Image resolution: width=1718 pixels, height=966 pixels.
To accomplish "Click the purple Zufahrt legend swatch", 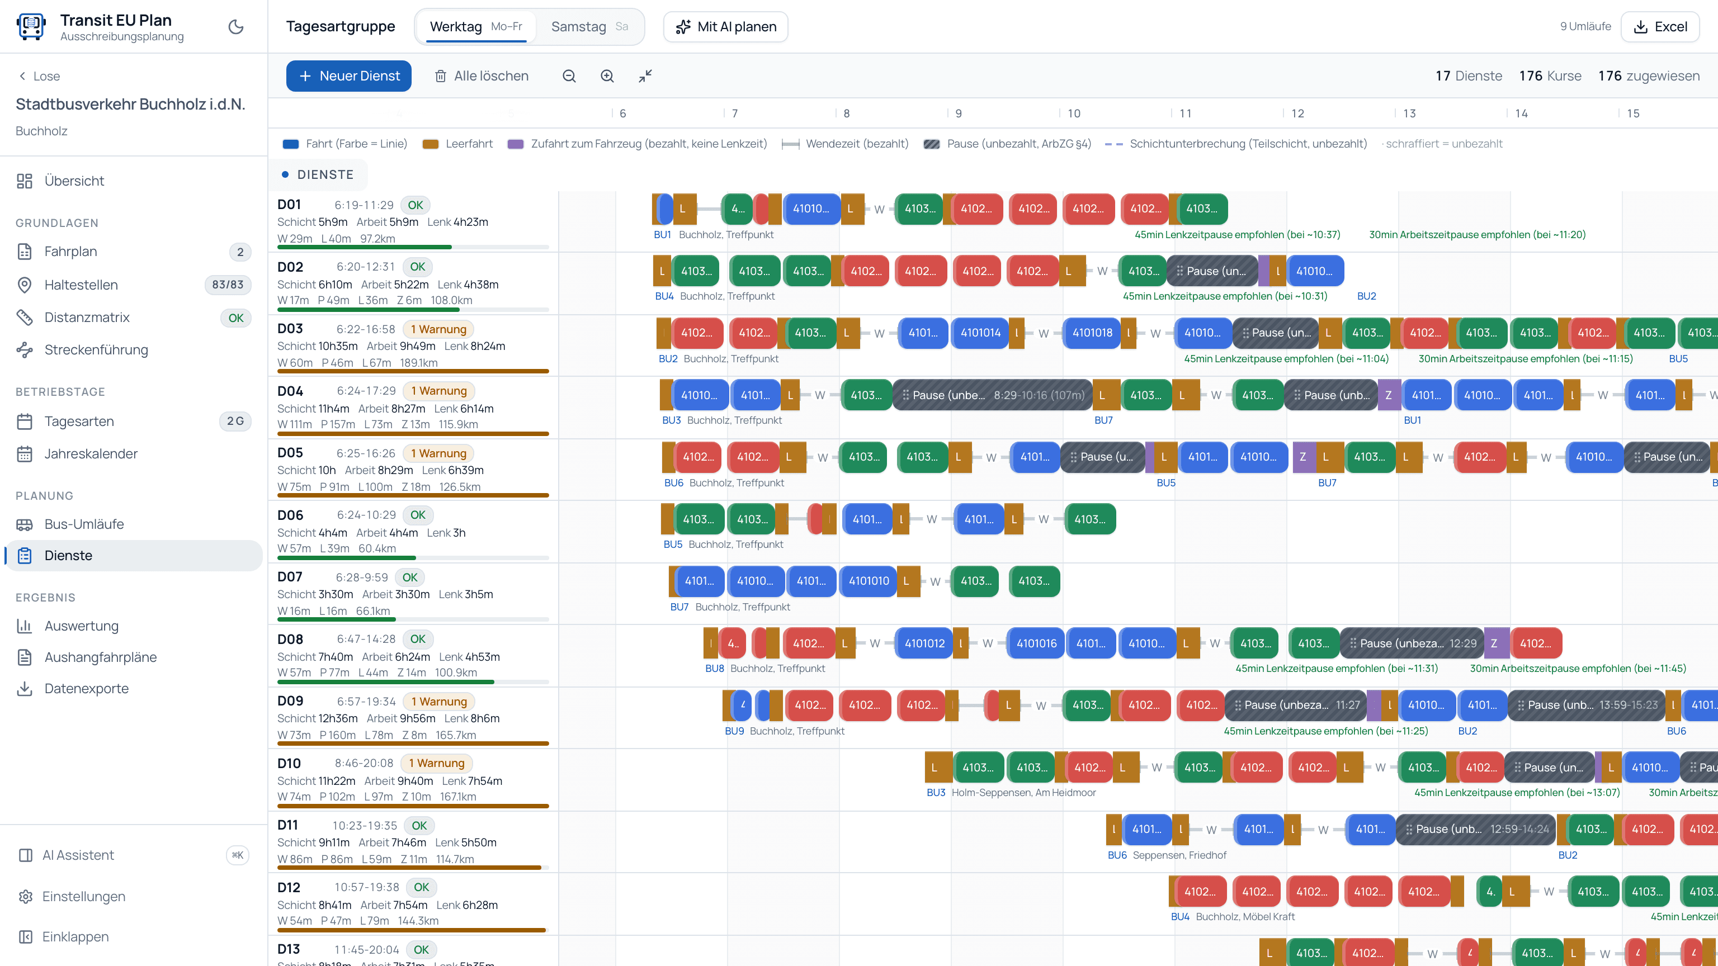I will [x=516, y=144].
